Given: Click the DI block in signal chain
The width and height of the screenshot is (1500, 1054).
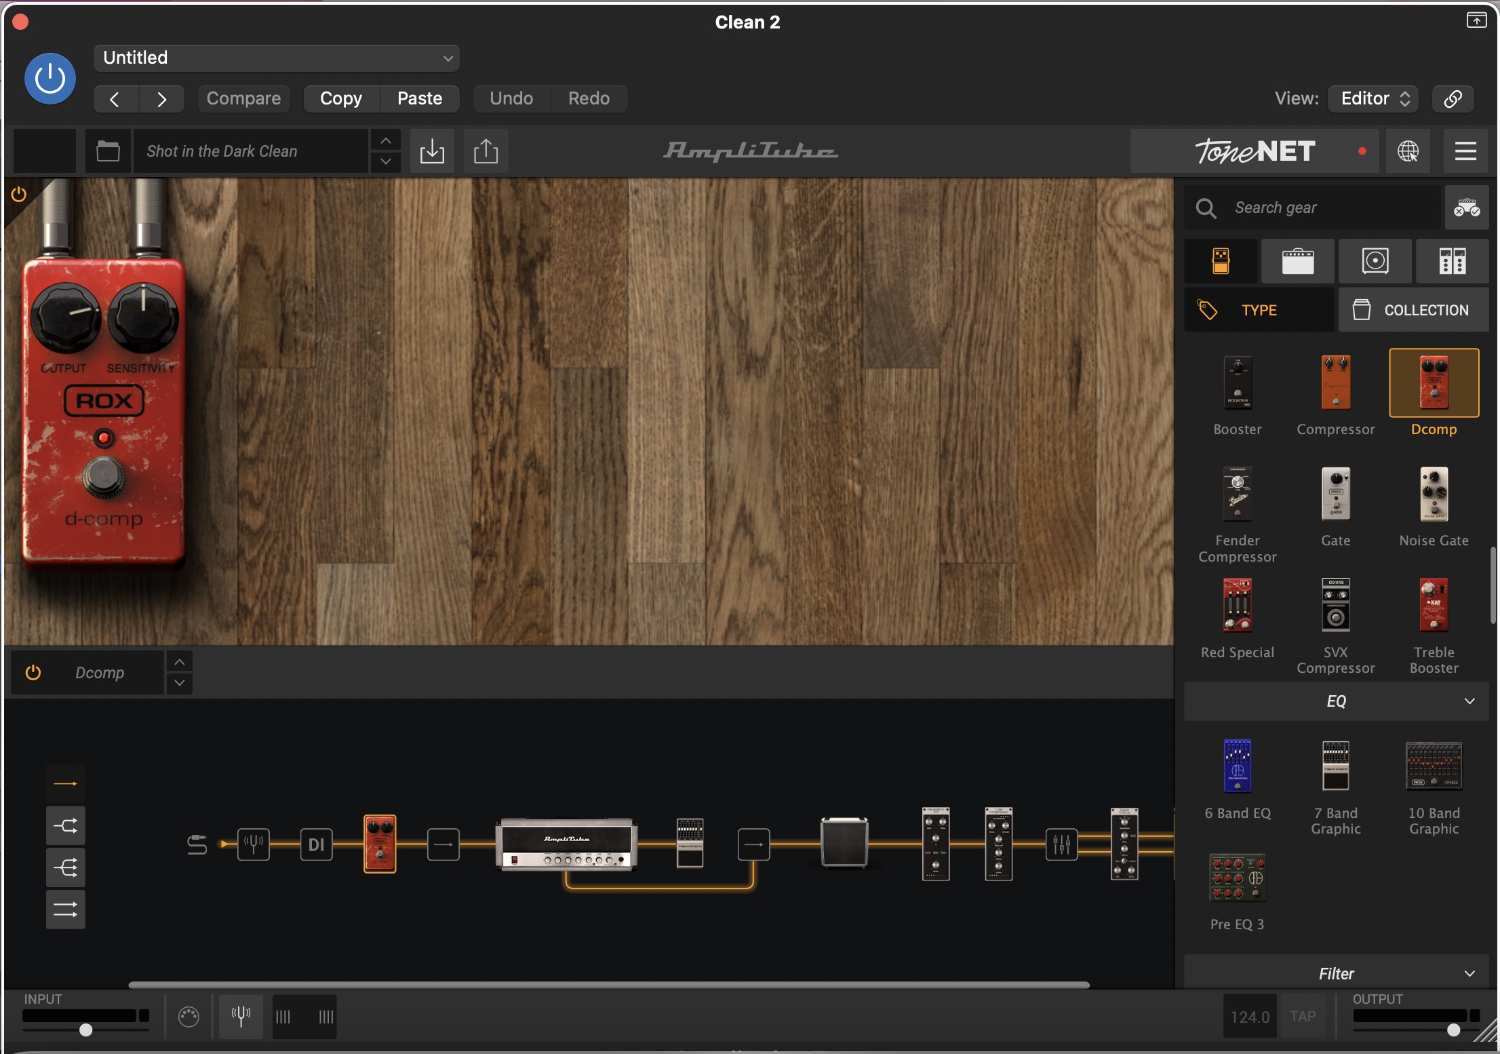Looking at the screenshot, I should click(316, 844).
